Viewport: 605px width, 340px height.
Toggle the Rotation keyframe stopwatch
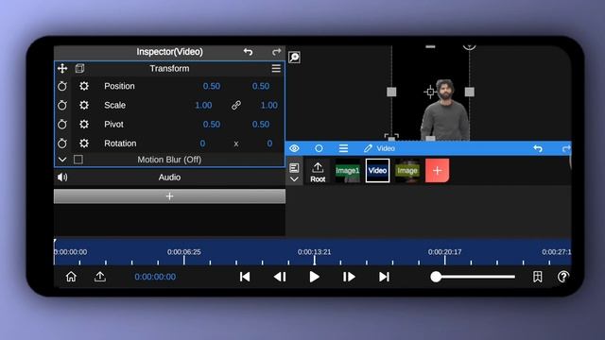point(62,144)
